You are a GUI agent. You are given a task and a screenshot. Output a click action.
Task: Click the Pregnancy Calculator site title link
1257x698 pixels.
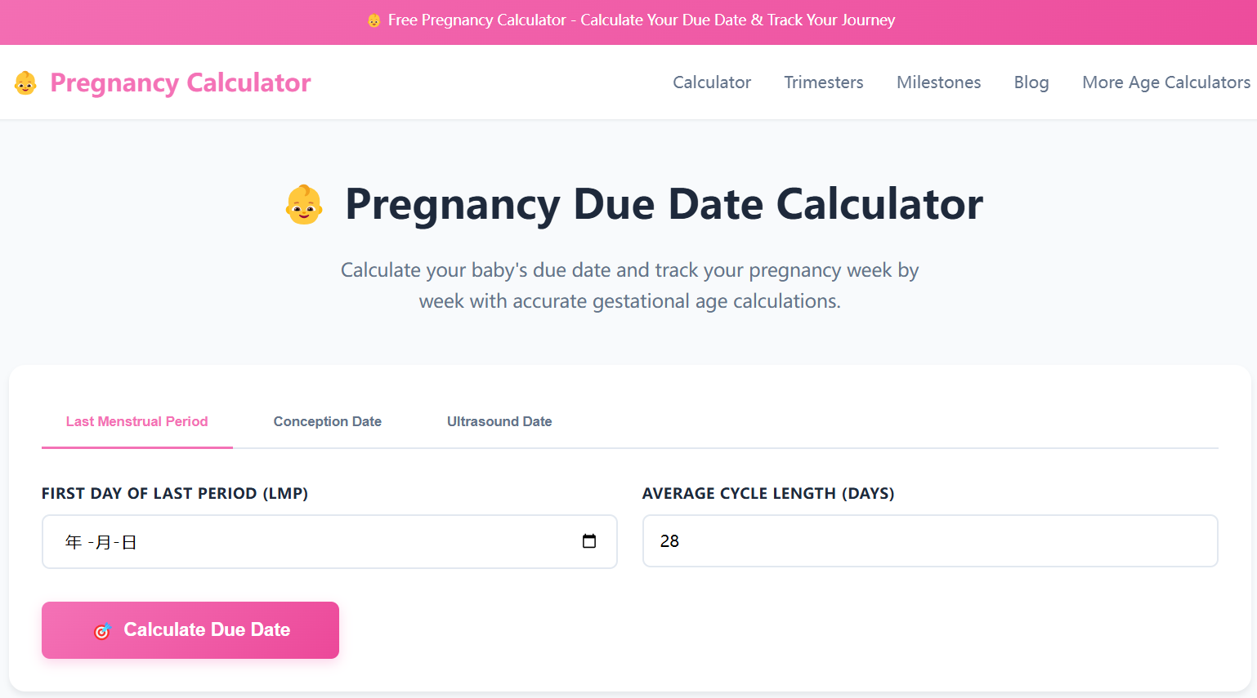181,82
